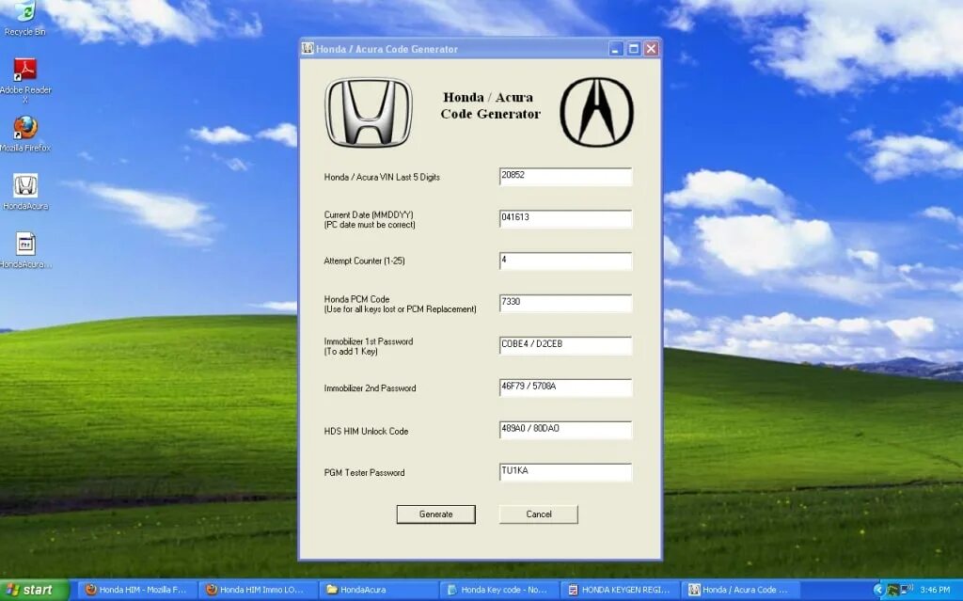Switch to Honda HIM Immo LO... taskbar item
Viewport: 963px width, 601px height.
pos(257,590)
